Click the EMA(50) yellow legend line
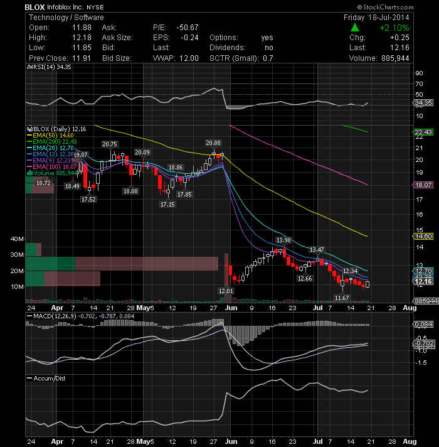The height and width of the screenshot is (447, 439). pyautogui.click(x=29, y=136)
